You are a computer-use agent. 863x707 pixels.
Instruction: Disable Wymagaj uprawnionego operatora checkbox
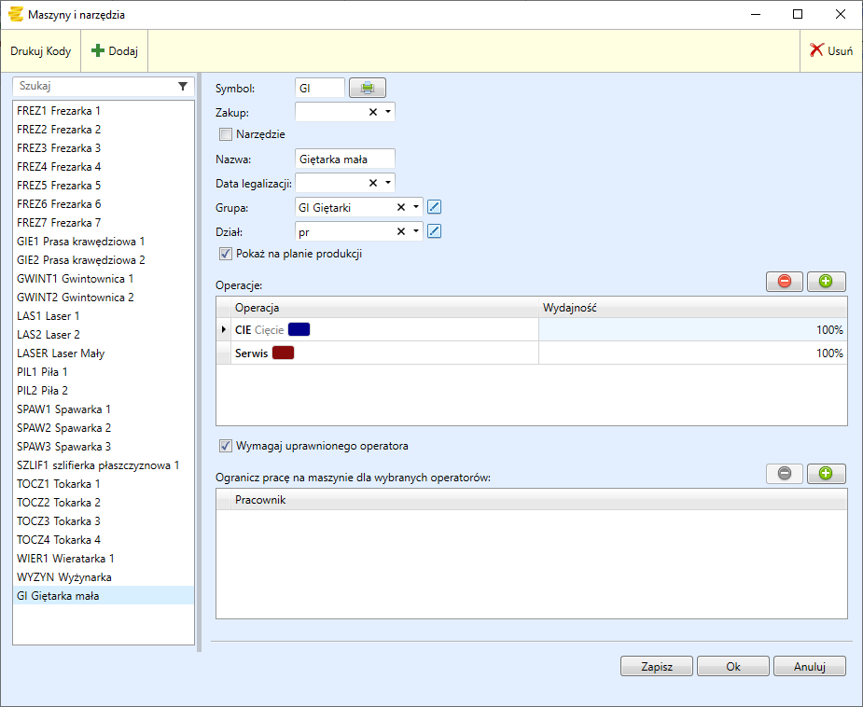tap(225, 446)
